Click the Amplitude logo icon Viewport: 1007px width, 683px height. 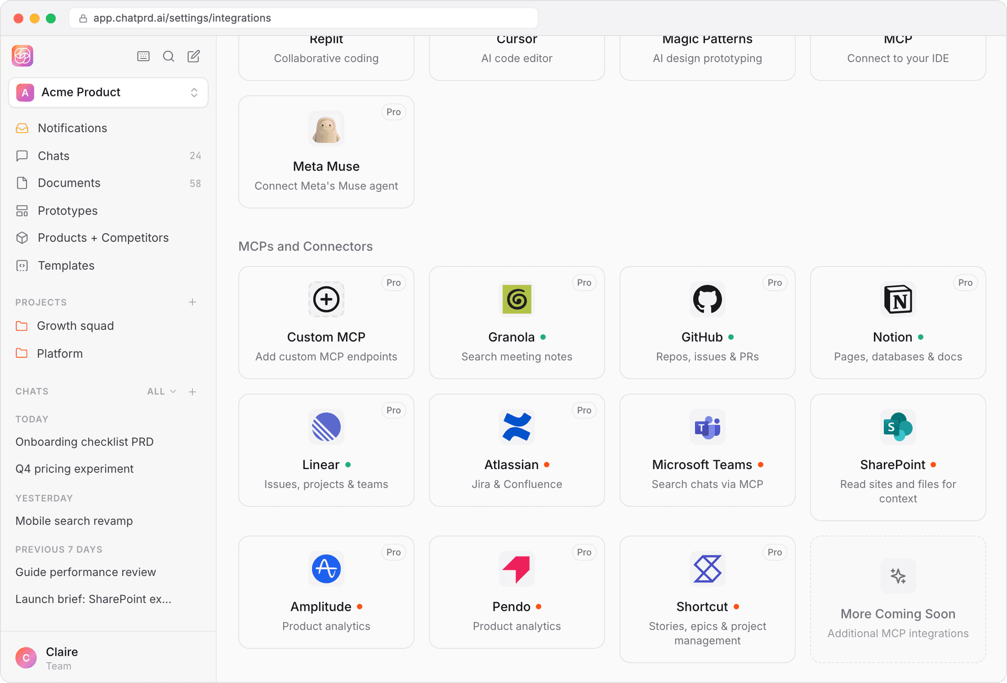tap(326, 569)
